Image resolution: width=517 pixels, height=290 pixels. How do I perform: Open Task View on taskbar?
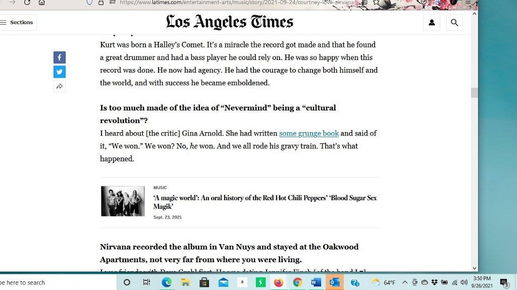click(x=146, y=282)
